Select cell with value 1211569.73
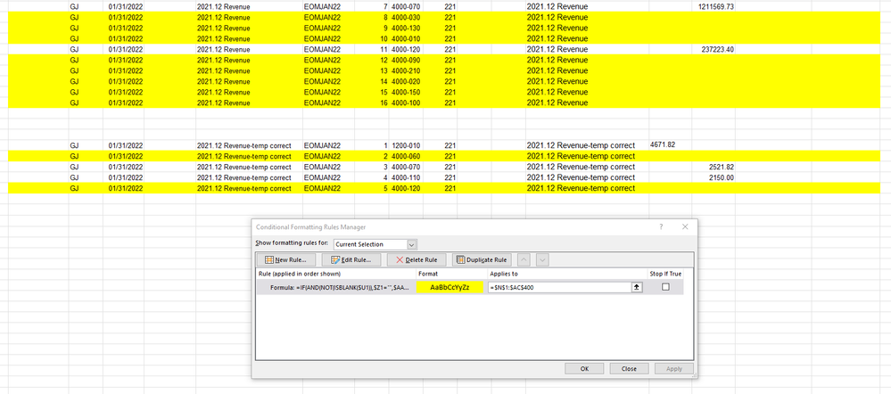Viewport: 891px width, 394px height. [714, 6]
